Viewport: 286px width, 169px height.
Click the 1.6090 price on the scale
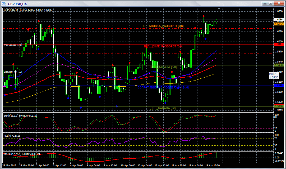[x=279, y=11]
